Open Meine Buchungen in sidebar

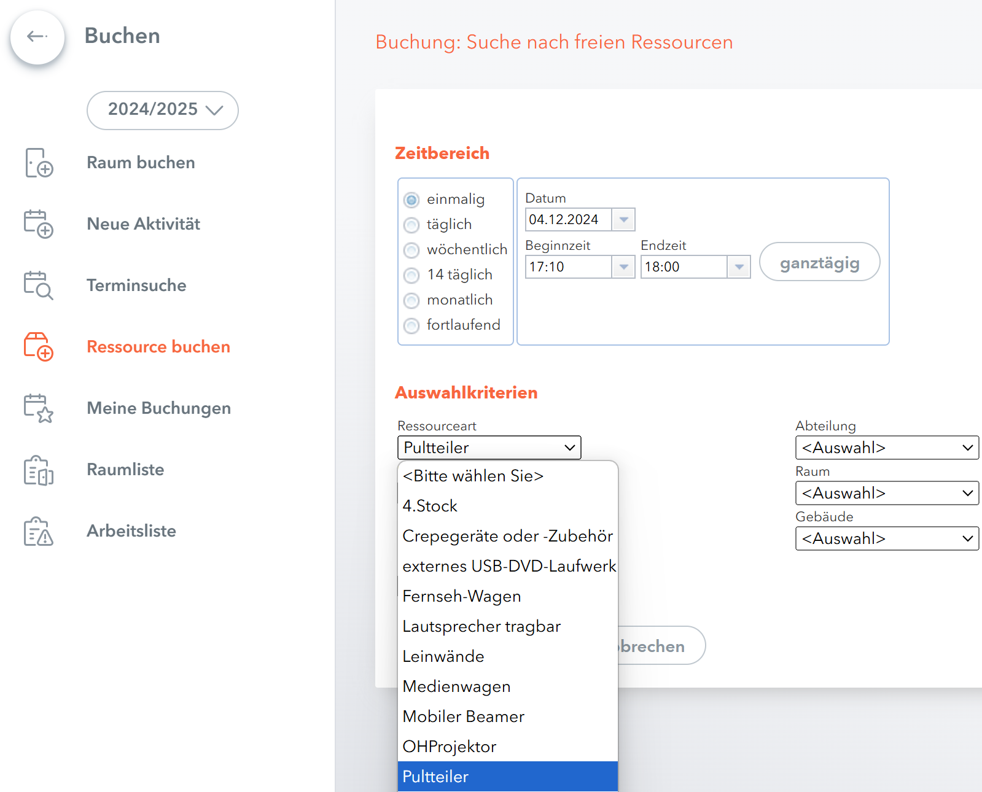click(158, 408)
